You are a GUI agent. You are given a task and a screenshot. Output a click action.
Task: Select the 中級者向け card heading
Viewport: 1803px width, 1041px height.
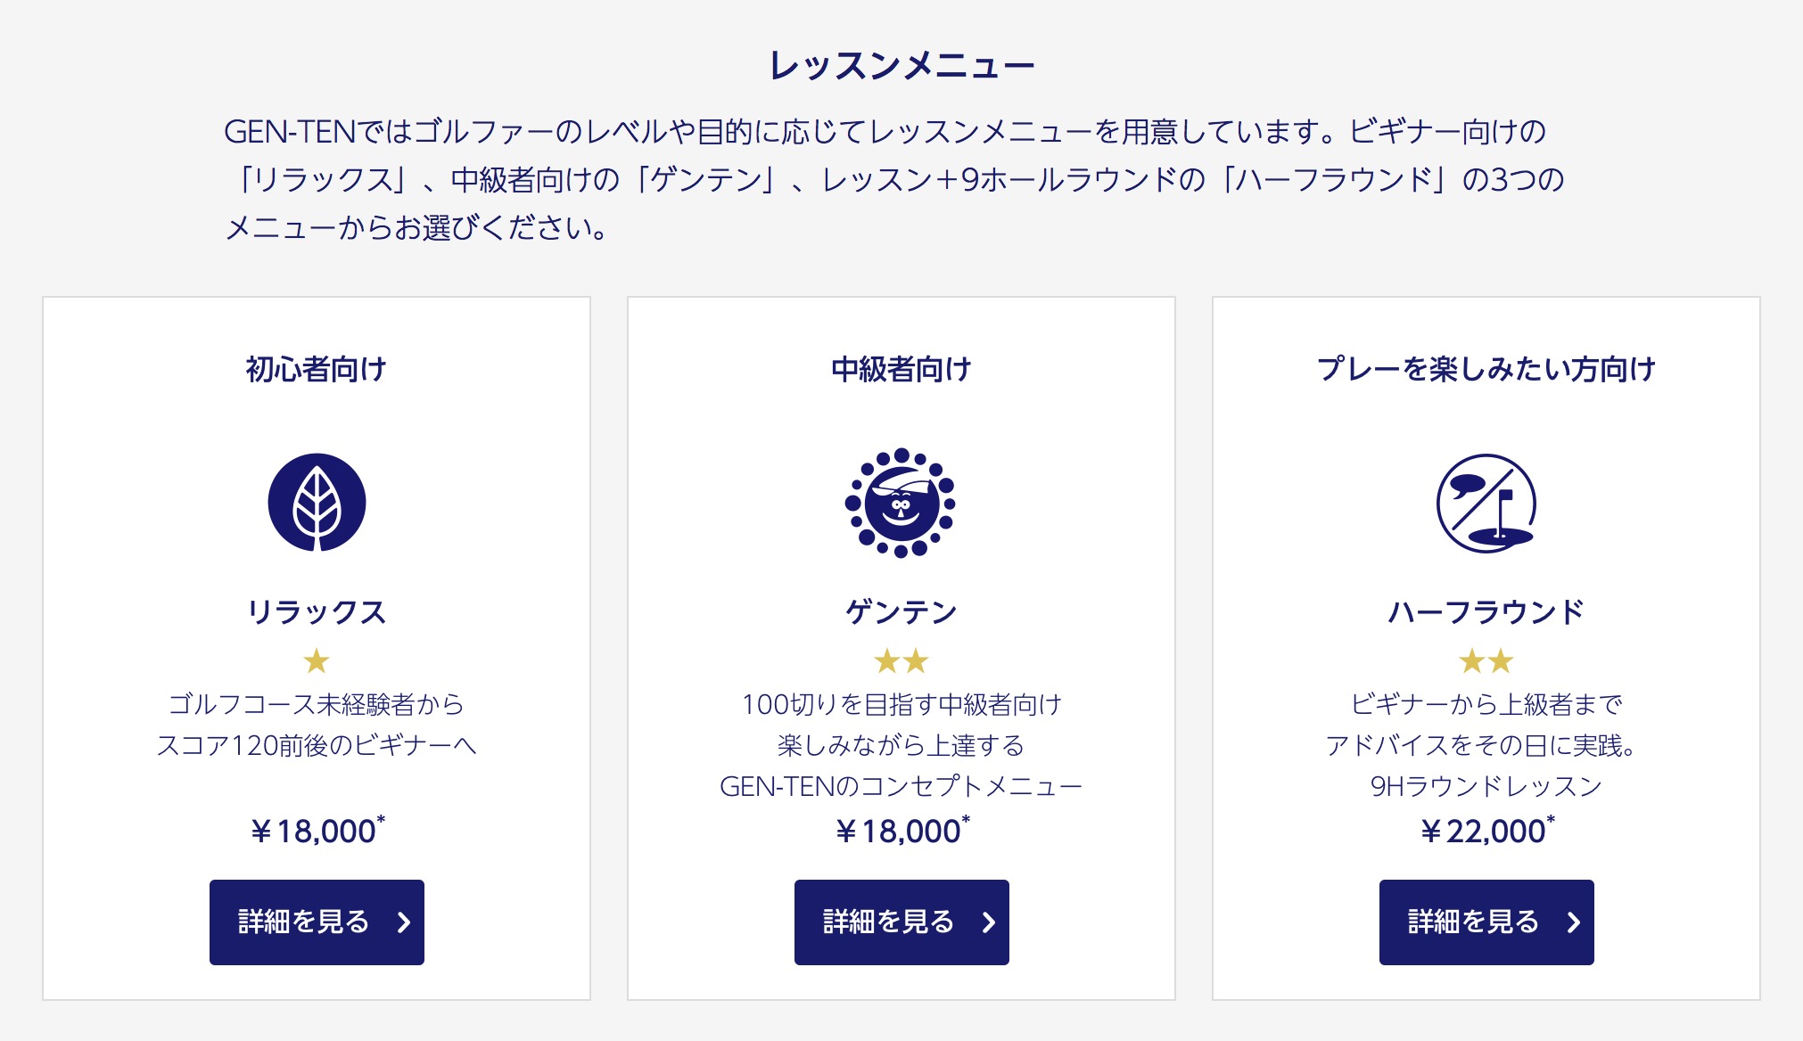click(x=901, y=369)
